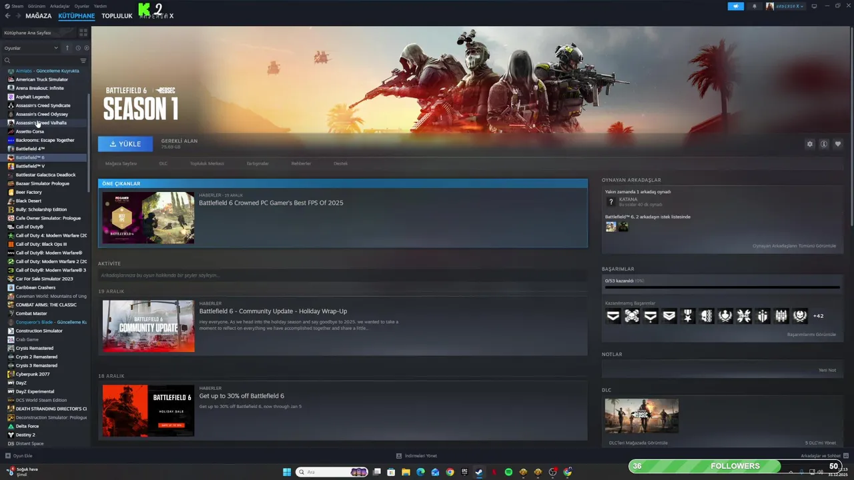854x480 pixels.
Task: Open the Mağaza Sayfası game tab
Action: [x=121, y=163]
